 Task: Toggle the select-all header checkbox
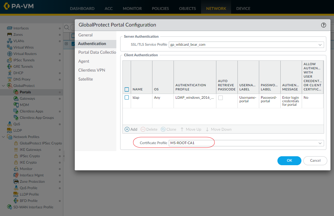click(x=127, y=89)
